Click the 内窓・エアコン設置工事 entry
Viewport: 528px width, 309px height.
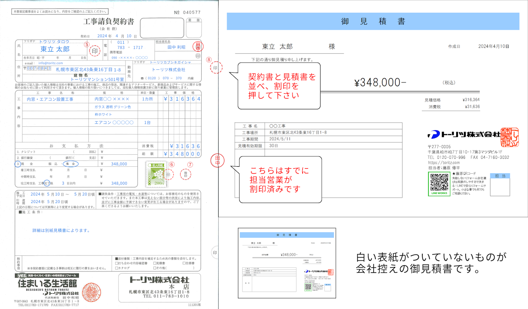tap(50, 99)
